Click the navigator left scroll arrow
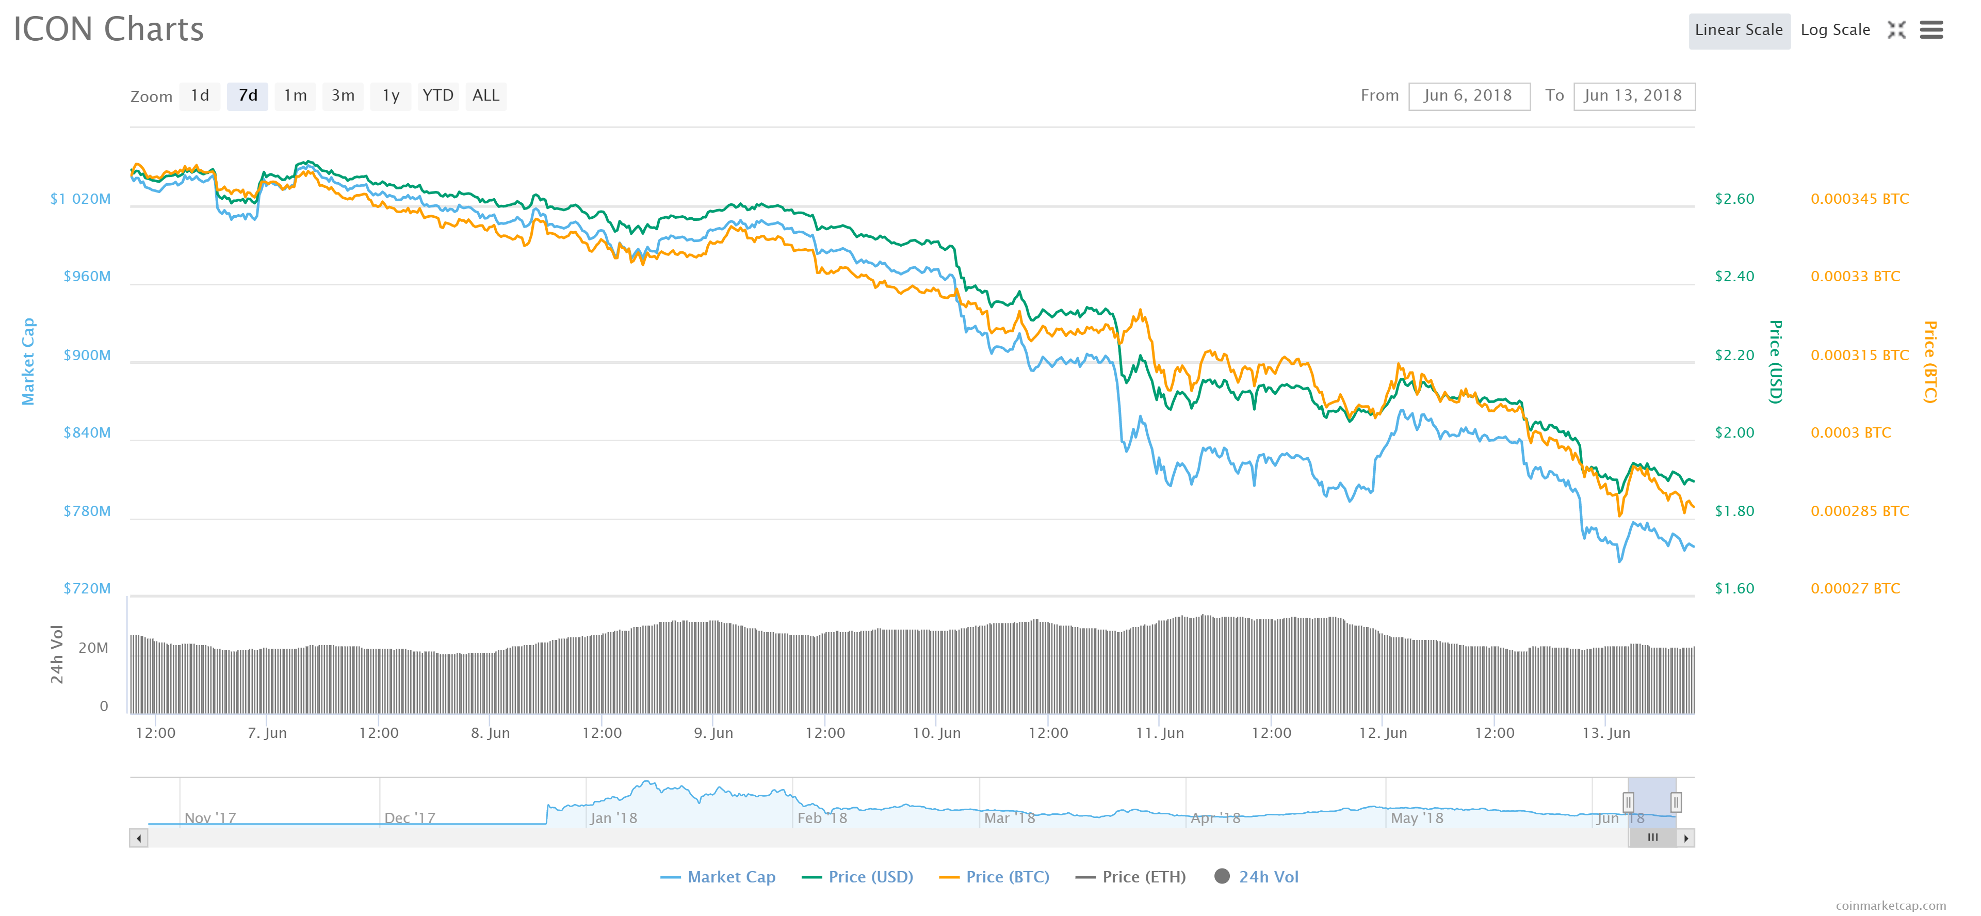The image size is (1981, 916). tap(138, 838)
